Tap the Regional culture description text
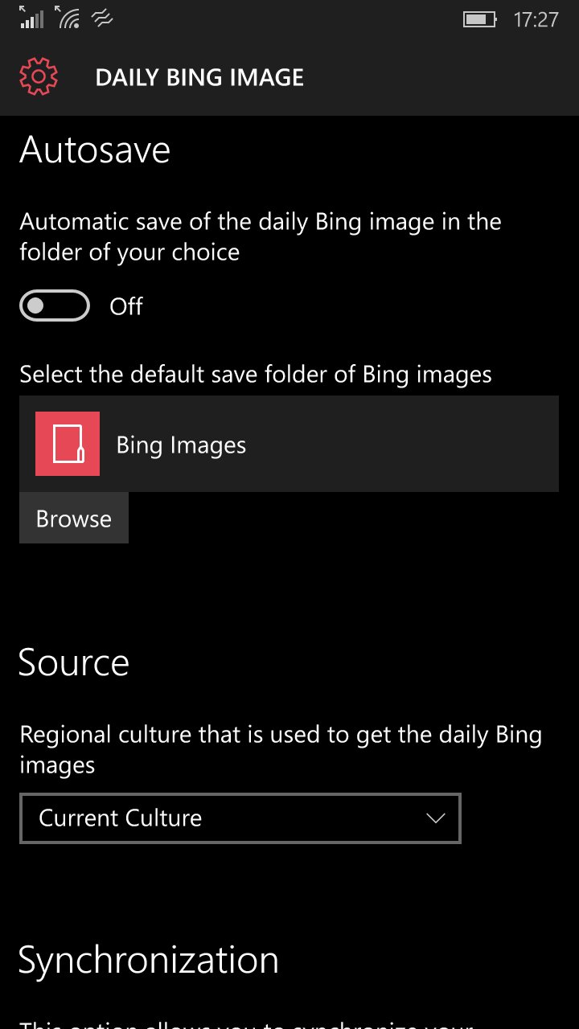The height and width of the screenshot is (1029, 579). (x=281, y=749)
